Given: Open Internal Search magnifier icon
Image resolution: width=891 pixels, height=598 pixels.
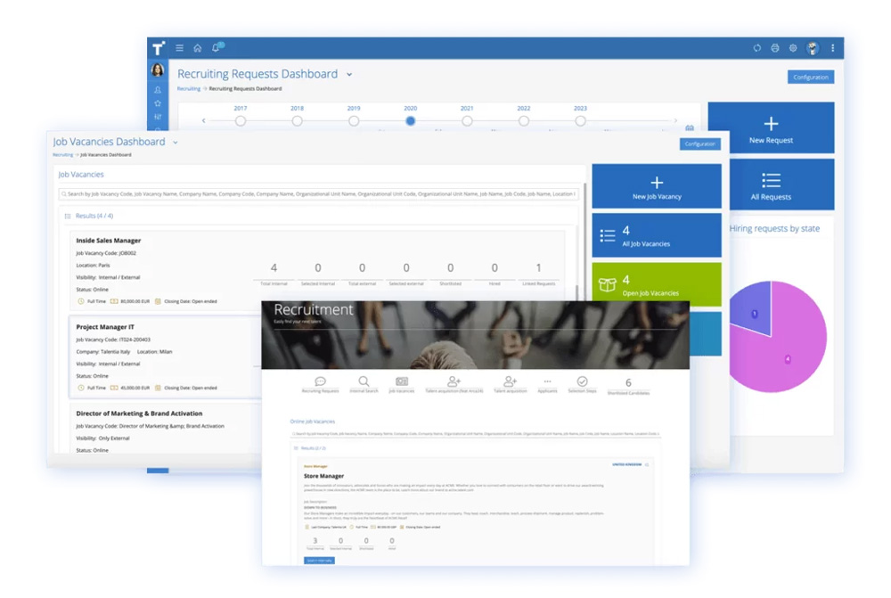Looking at the screenshot, I should point(364,382).
